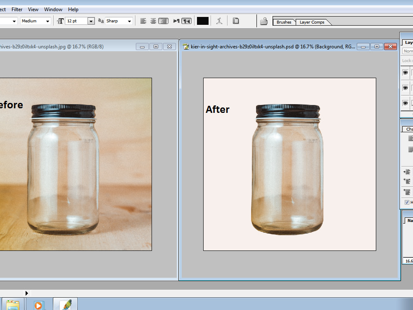Open the View menu
The width and height of the screenshot is (413, 310).
pyautogui.click(x=33, y=10)
